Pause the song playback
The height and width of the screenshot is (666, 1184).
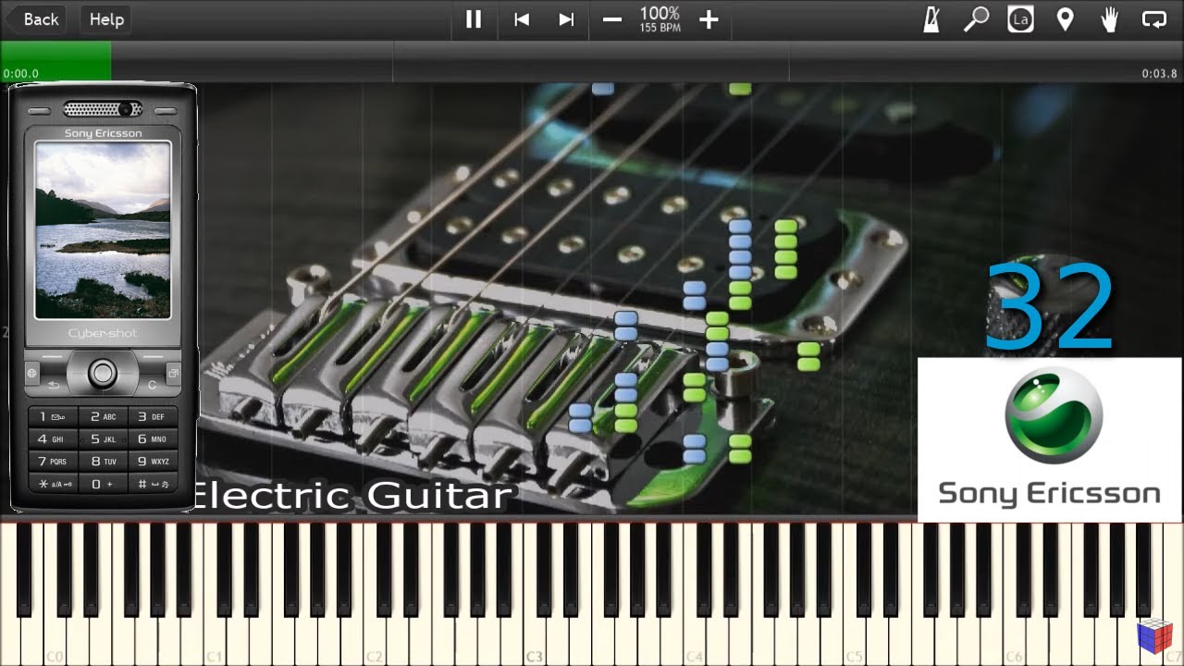click(x=474, y=19)
